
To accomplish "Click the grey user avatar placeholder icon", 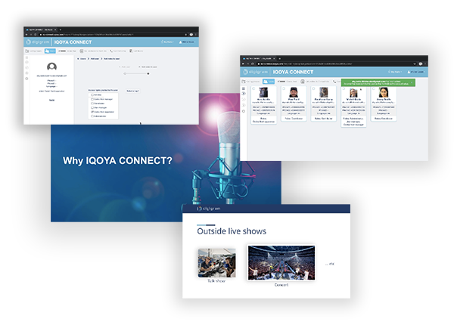I will tap(51, 67).
